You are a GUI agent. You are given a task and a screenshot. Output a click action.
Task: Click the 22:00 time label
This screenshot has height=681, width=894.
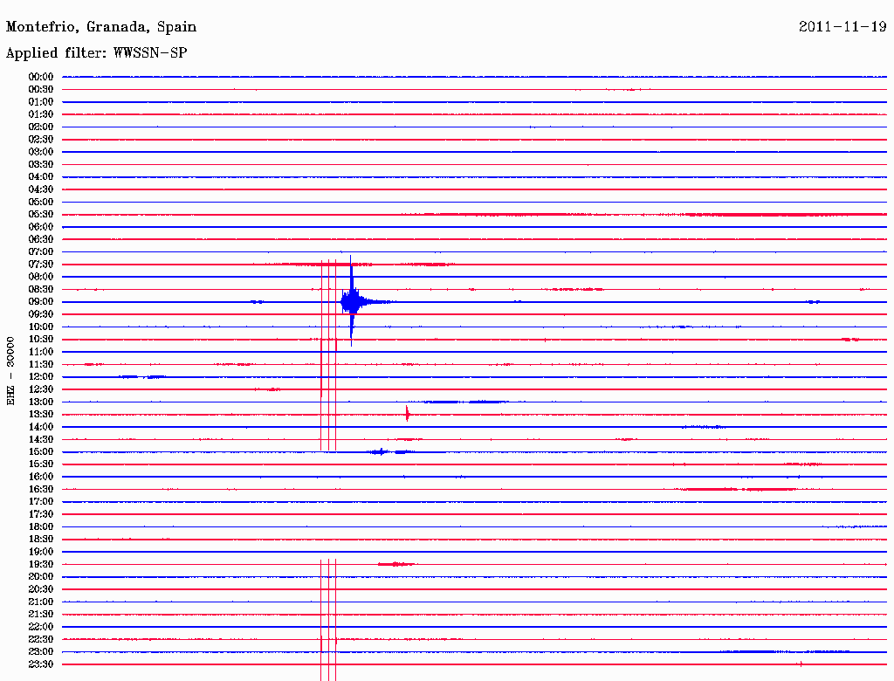41,627
